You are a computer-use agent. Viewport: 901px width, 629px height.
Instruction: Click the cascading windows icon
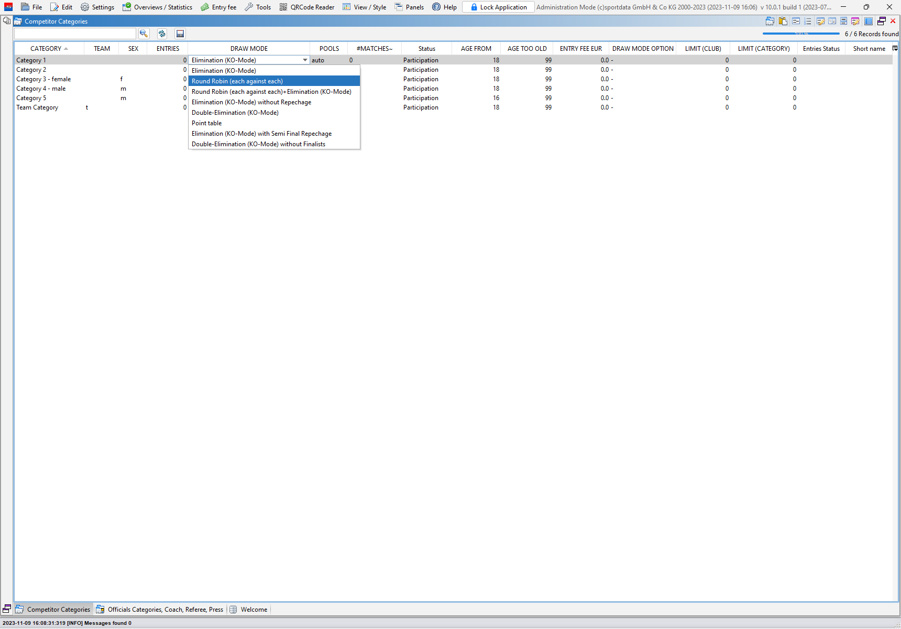pos(881,21)
